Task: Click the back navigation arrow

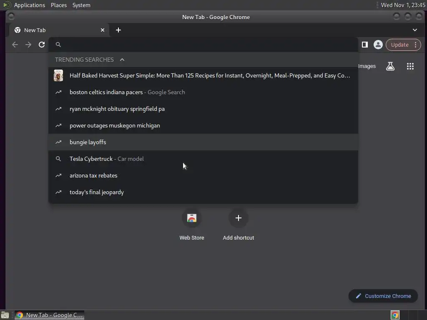Action: point(15,45)
